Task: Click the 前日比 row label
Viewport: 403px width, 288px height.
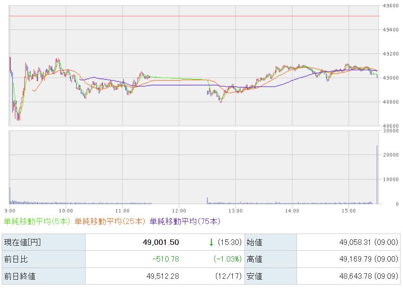Action: coord(16,260)
